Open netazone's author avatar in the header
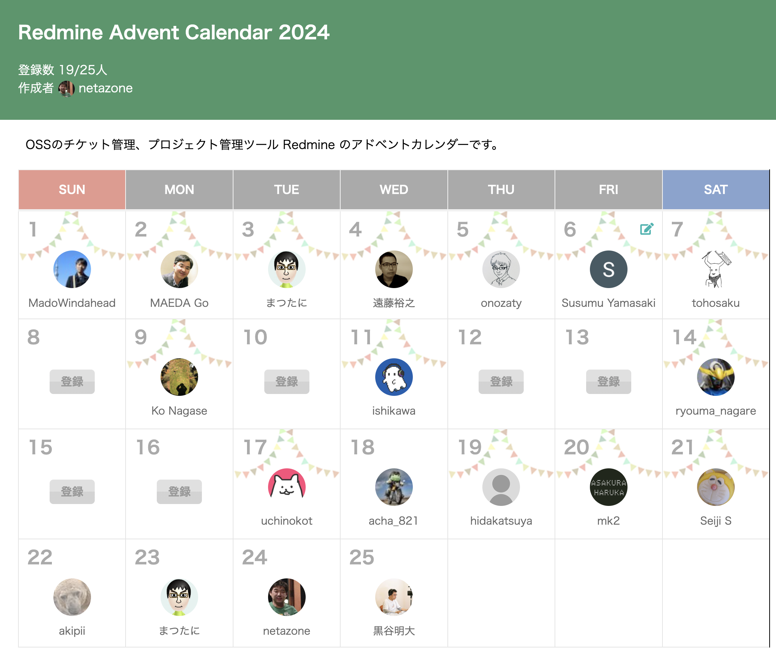 coord(67,89)
